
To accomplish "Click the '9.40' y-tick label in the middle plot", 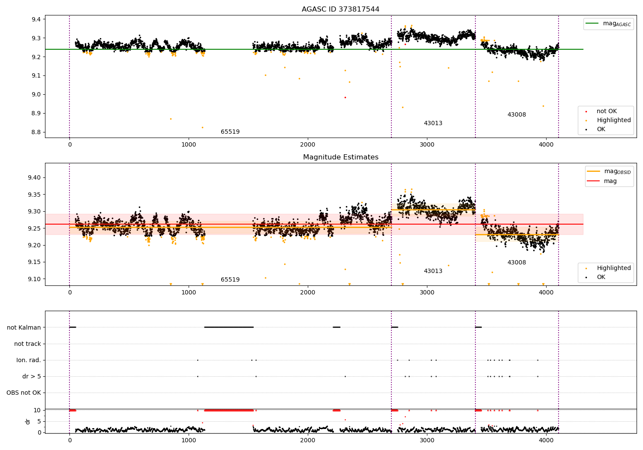I will 34,178.
